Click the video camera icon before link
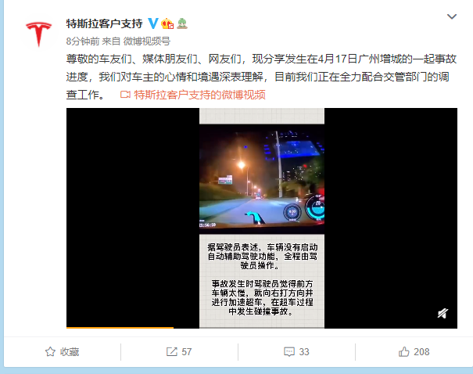This screenshot has width=473, height=374. tap(125, 95)
